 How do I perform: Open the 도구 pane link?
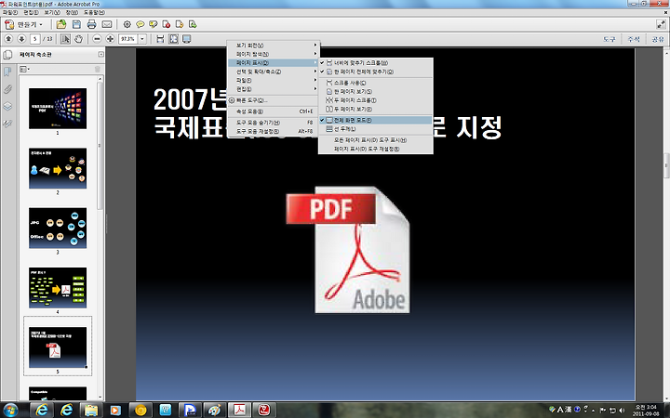point(609,39)
